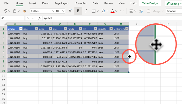The height and width of the screenshot is (104, 182).
Task: Click the Undo arrow icon
Action: [6, 11]
